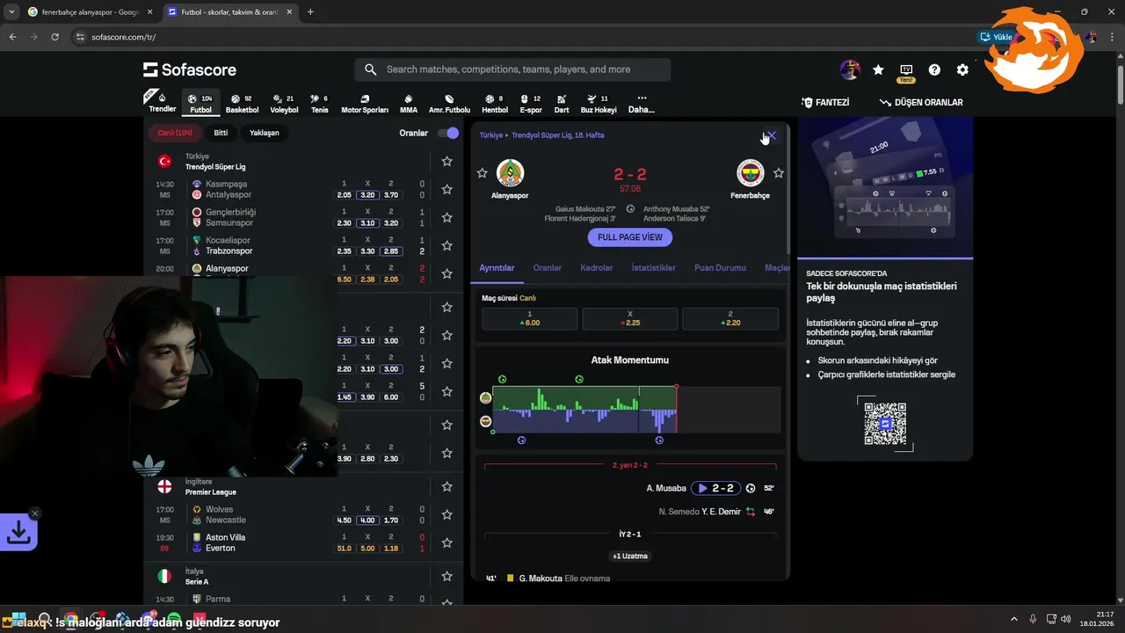Open browser tab list dropdown arrow

coord(11,11)
